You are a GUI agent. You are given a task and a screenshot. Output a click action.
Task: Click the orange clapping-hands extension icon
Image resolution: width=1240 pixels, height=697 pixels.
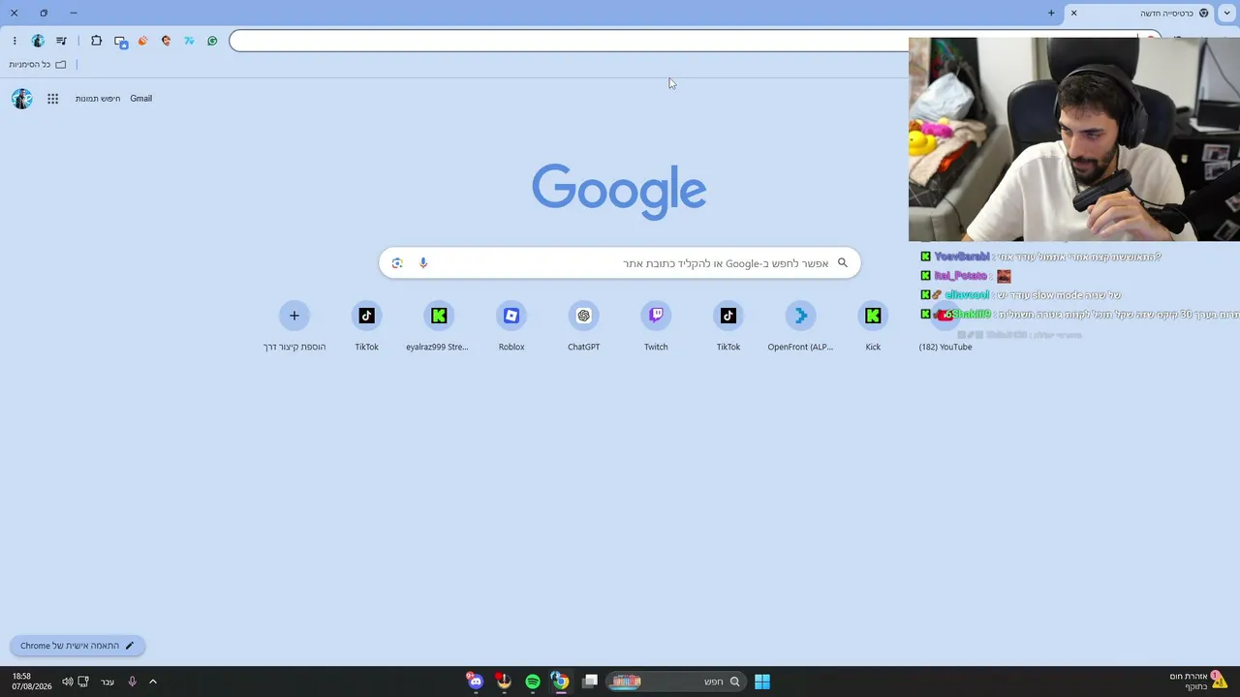pos(142,41)
